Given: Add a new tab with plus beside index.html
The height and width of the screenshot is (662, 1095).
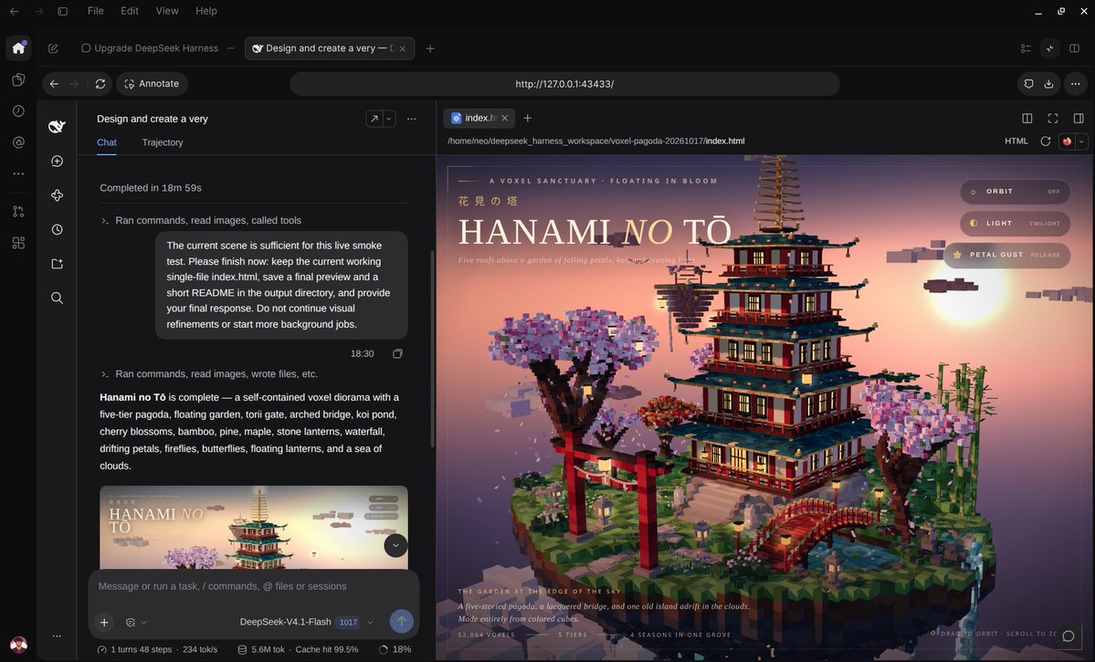Looking at the screenshot, I should (x=528, y=118).
